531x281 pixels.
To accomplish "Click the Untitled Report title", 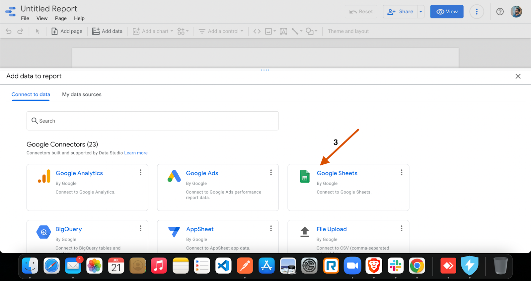I will [x=49, y=9].
